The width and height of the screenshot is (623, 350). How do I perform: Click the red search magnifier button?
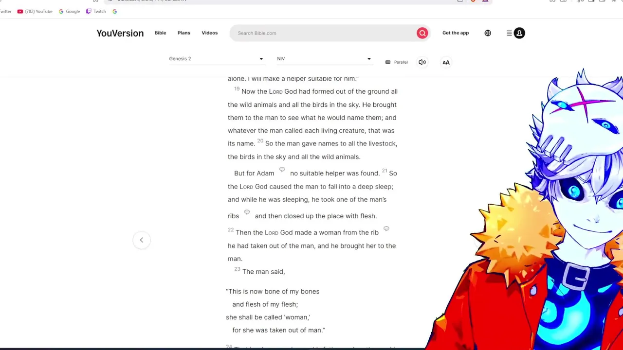pyautogui.click(x=422, y=33)
